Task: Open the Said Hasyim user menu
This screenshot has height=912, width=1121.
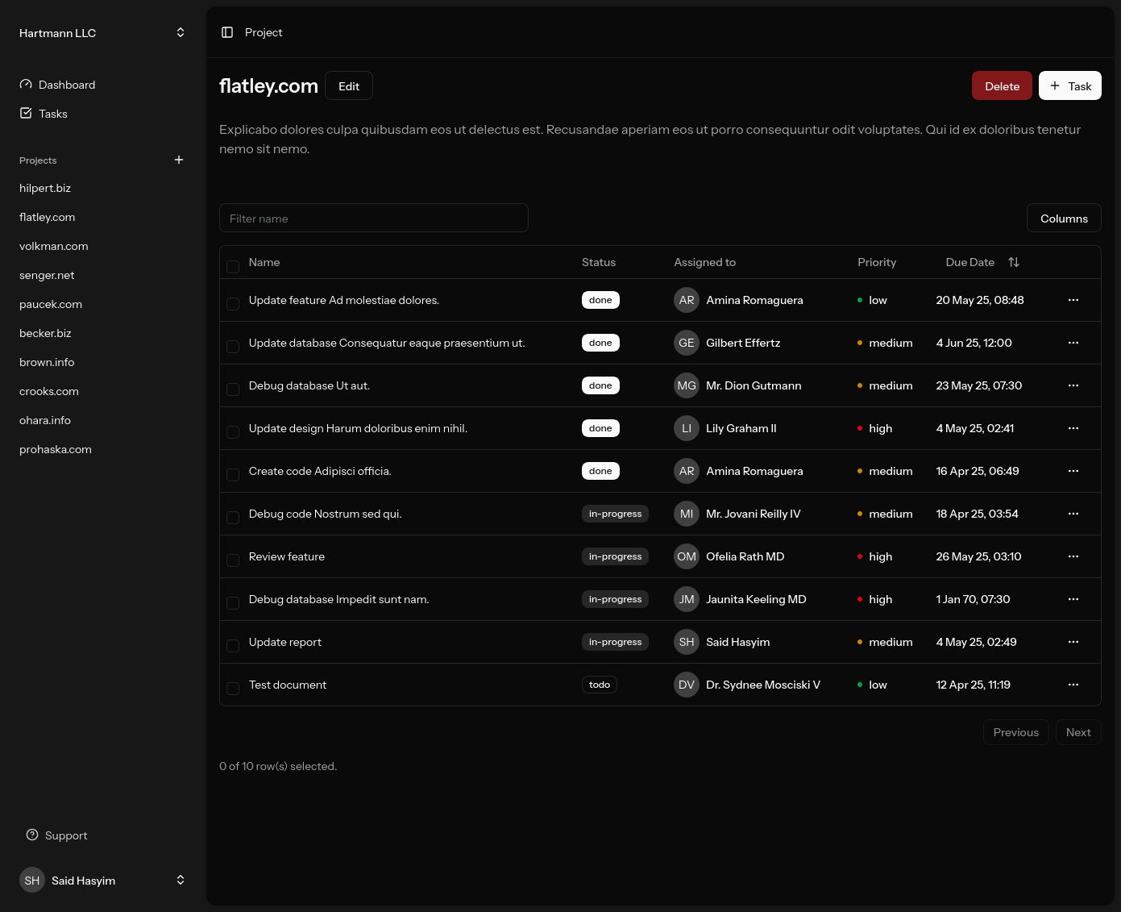Action: [x=181, y=881]
